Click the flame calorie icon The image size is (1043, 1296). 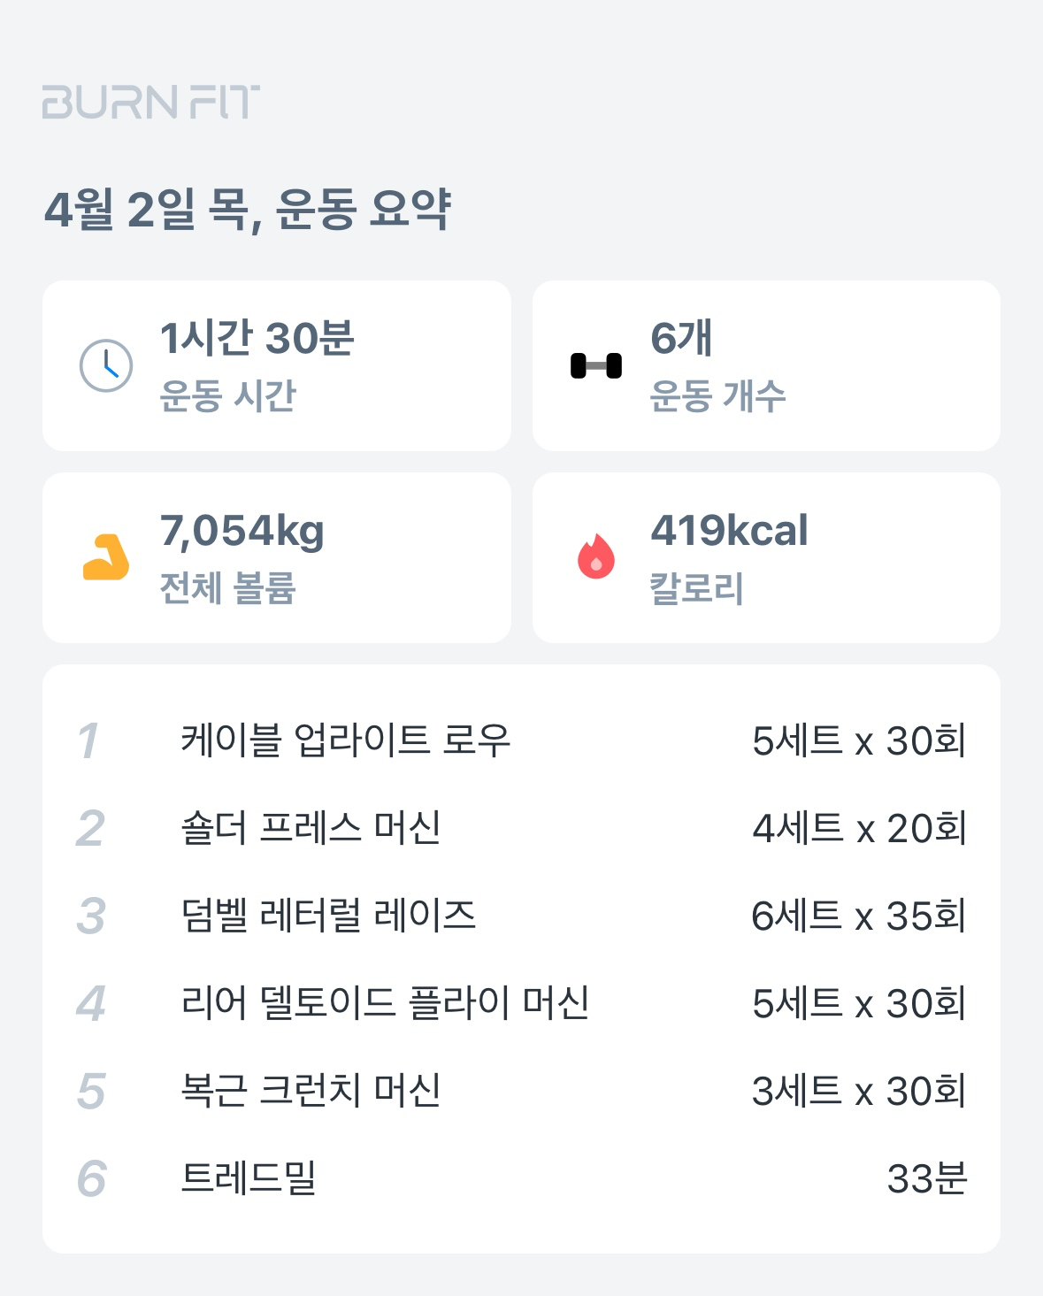(596, 557)
